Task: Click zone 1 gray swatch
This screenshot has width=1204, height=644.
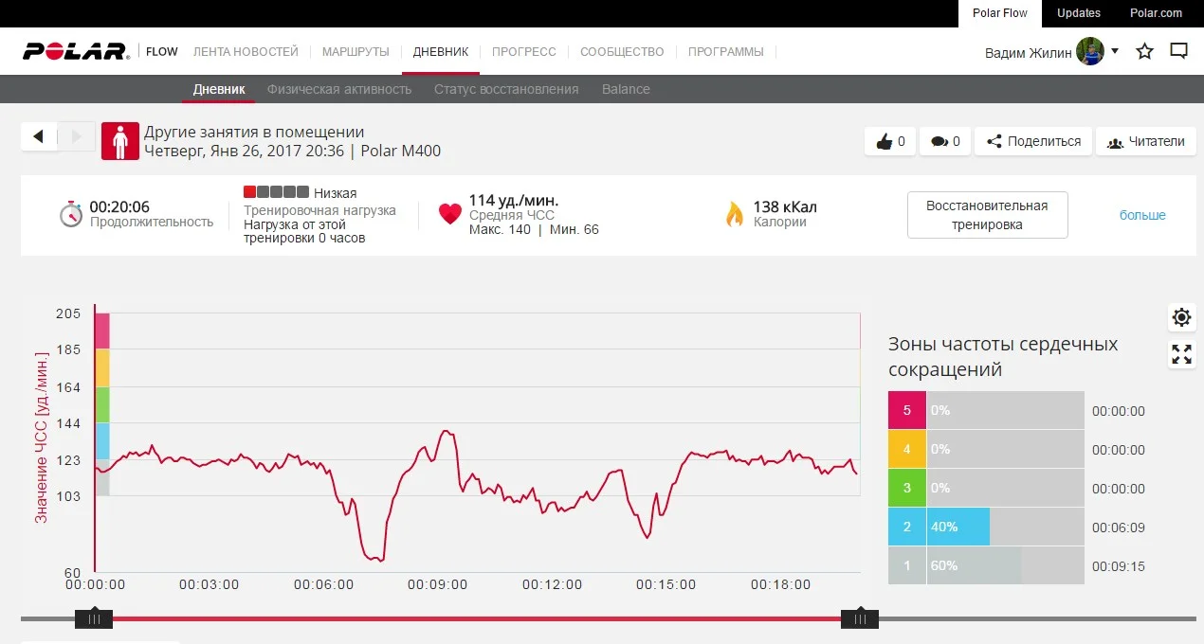Action: tap(907, 565)
